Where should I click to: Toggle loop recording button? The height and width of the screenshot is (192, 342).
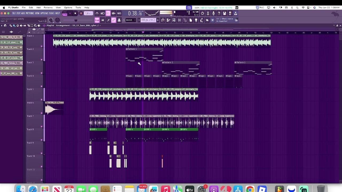click(x=119, y=13)
